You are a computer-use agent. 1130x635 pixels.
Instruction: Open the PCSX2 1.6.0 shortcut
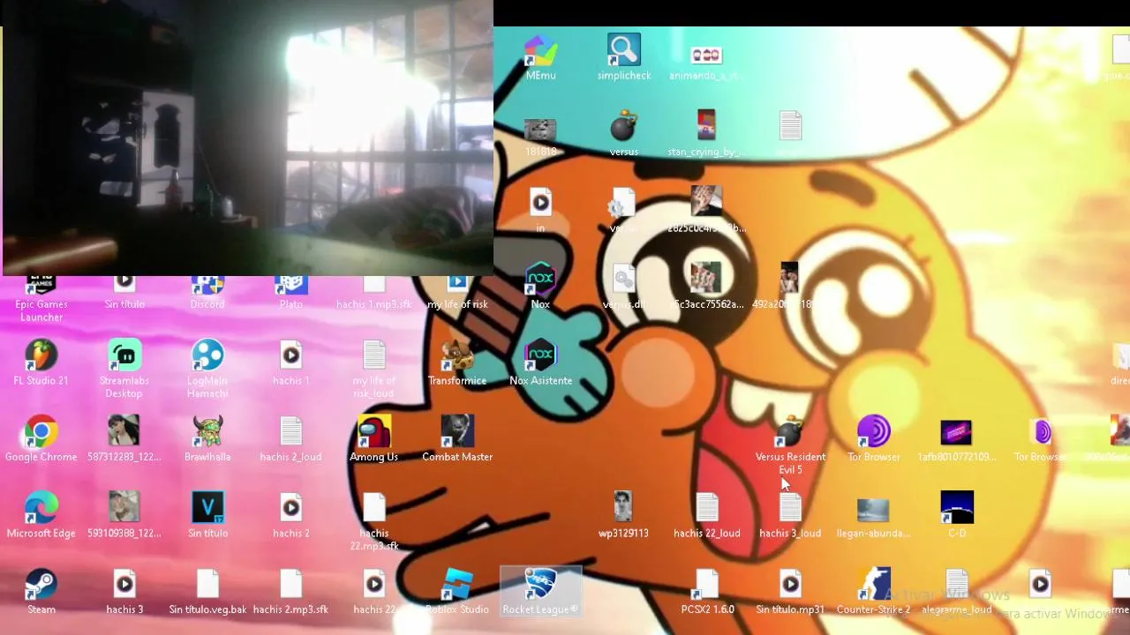707,592
